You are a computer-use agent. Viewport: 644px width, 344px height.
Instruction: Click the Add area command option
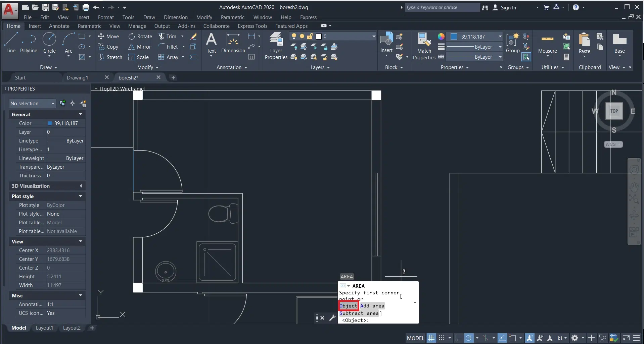pyautogui.click(x=372, y=306)
